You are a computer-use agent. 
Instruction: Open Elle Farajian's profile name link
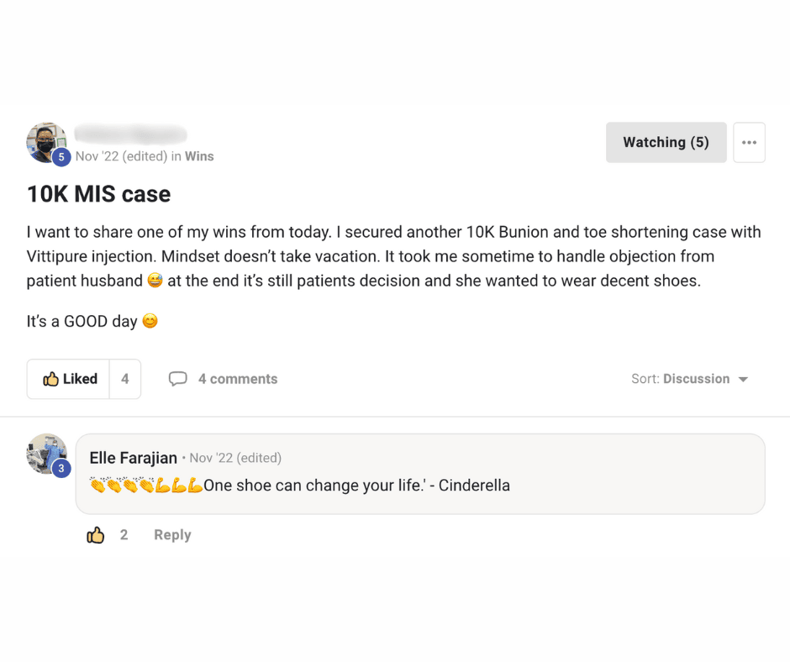[133, 458]
